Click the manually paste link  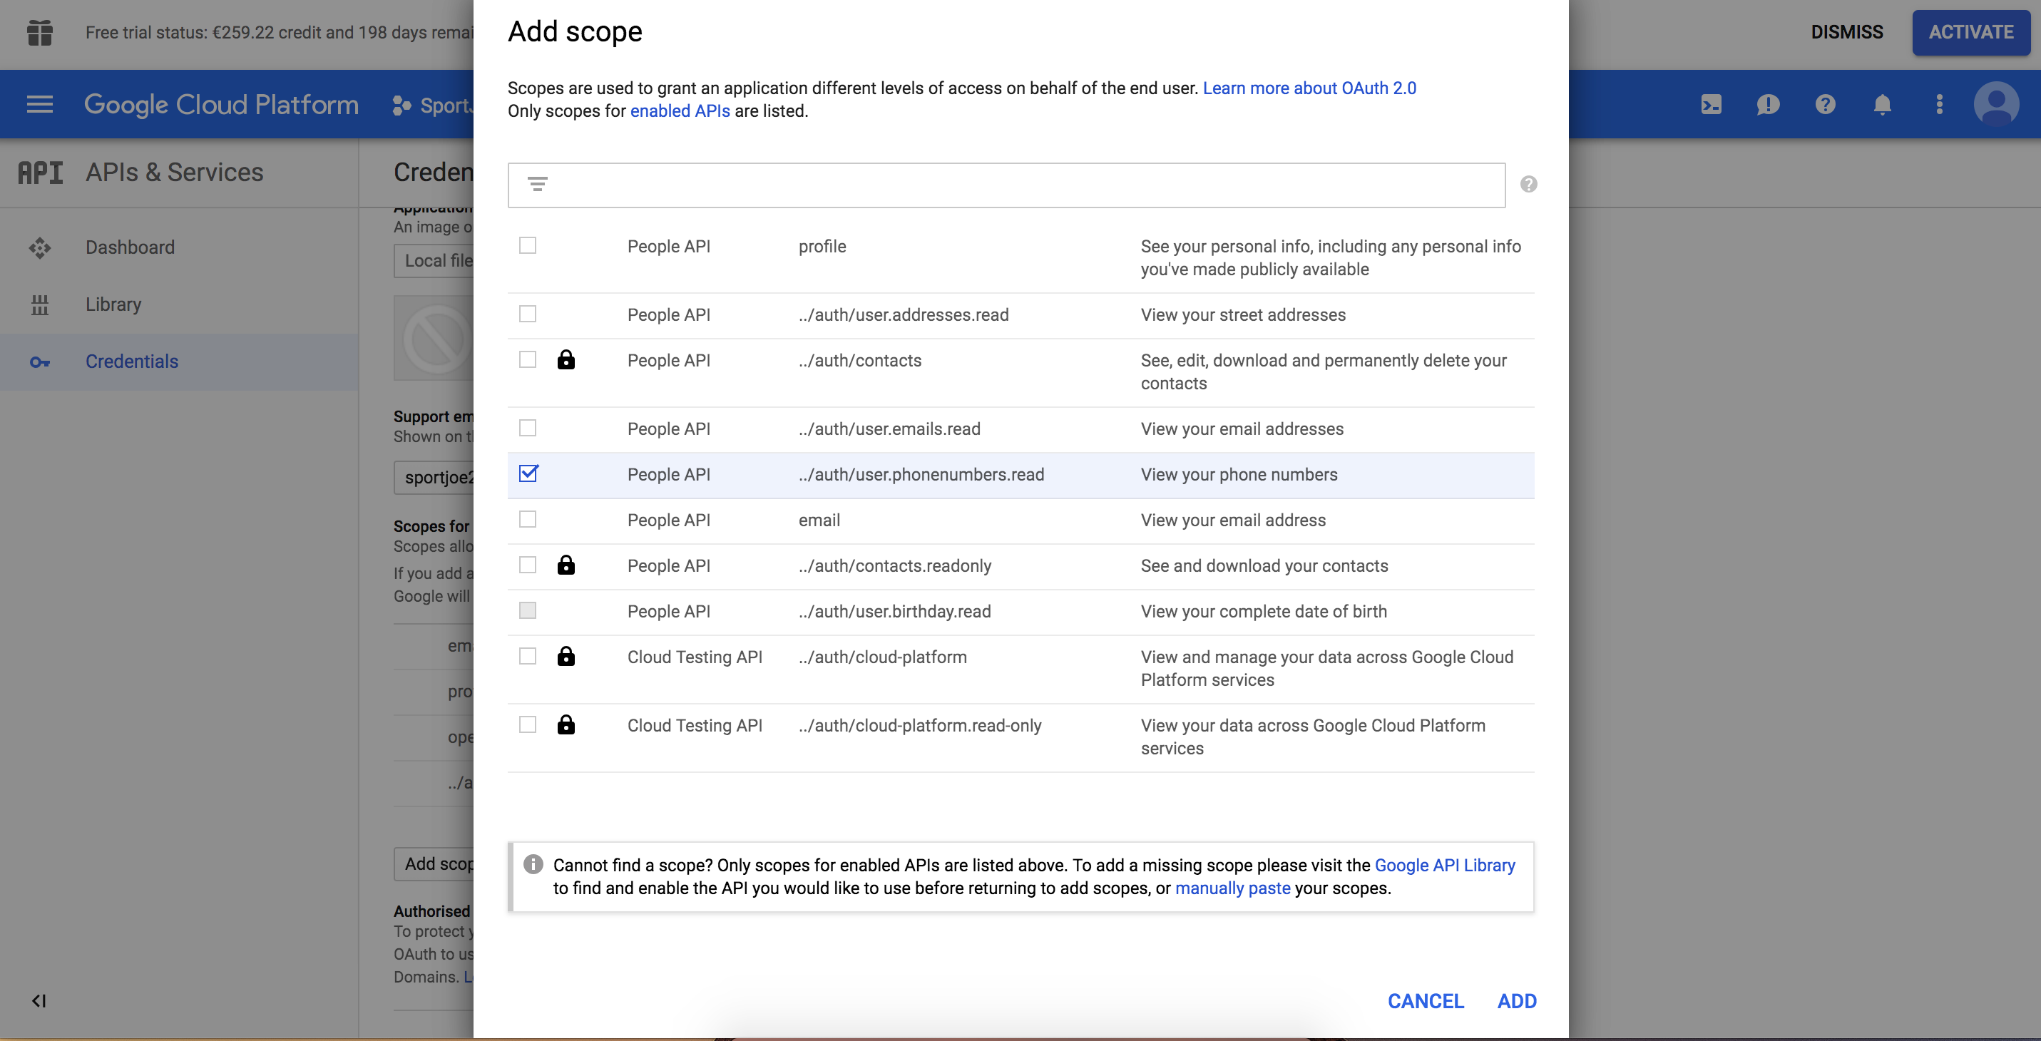[1233, 889]
